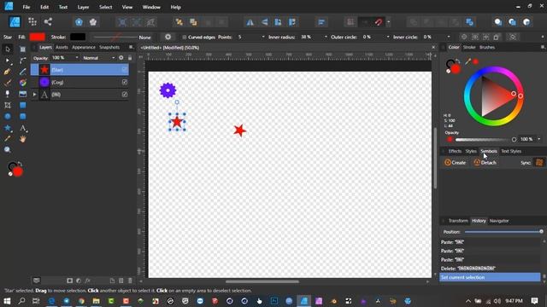
Task: Enable Curved edges checkbox
Action: coord(185,38)
